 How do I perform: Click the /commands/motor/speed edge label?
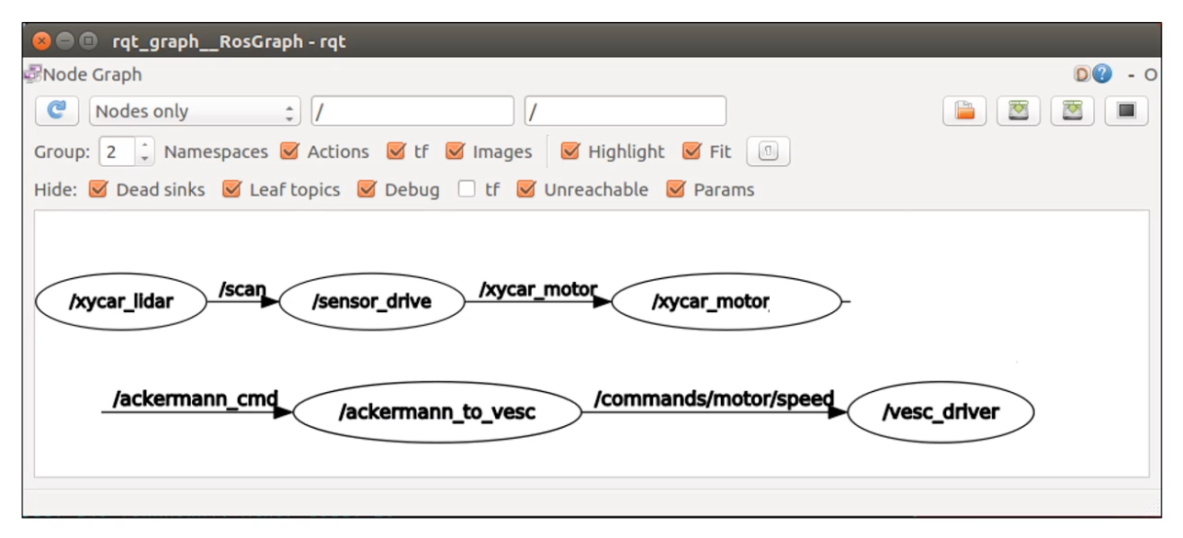[x=715, y=399]
